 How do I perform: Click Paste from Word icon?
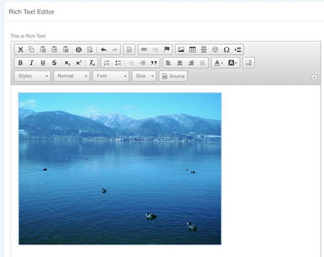pyautogui.click(x=65, y=50)
